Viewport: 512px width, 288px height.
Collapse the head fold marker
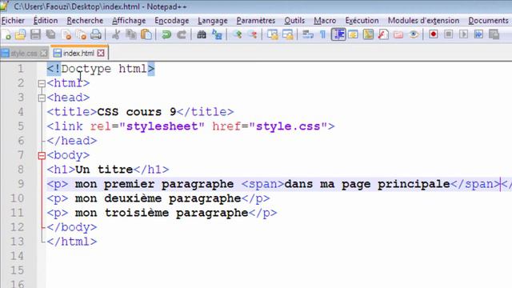(42, 98)
